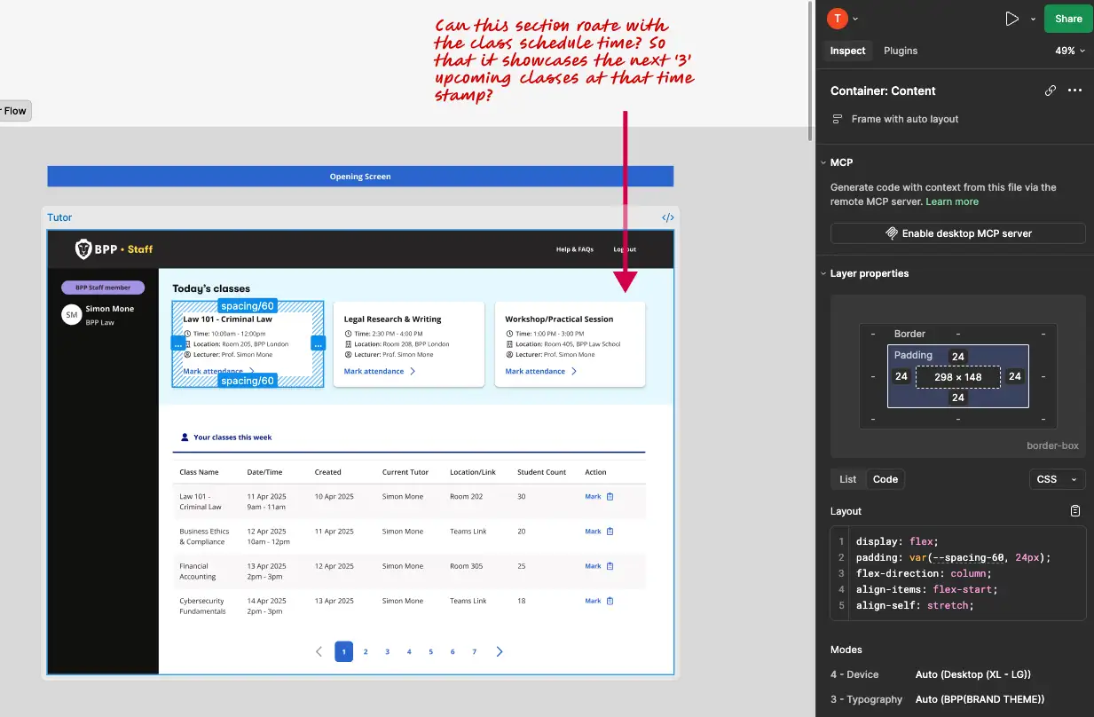
Task: Switch to Code view of properties
Action: (x=885, y=479)
